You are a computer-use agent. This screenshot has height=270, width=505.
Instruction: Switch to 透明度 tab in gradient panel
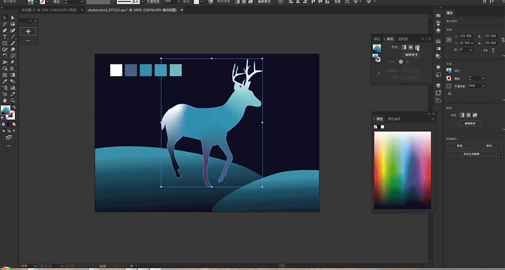[x=403, y=39]
